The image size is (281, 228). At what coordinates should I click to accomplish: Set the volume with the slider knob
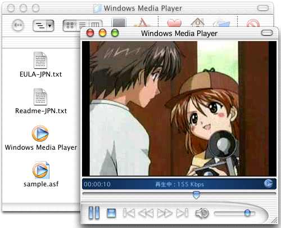point(247,213)
